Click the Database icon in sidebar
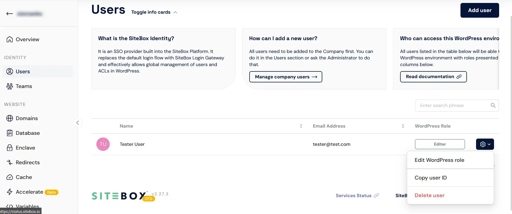 [10, 133]
